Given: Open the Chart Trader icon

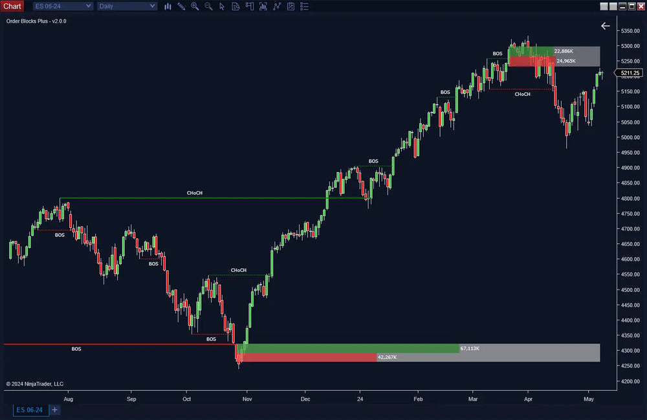Looking at the screenshot, I should pos(250,6).
